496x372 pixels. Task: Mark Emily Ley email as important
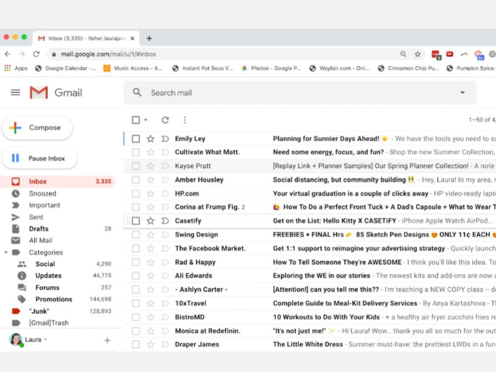pos(165,138)
